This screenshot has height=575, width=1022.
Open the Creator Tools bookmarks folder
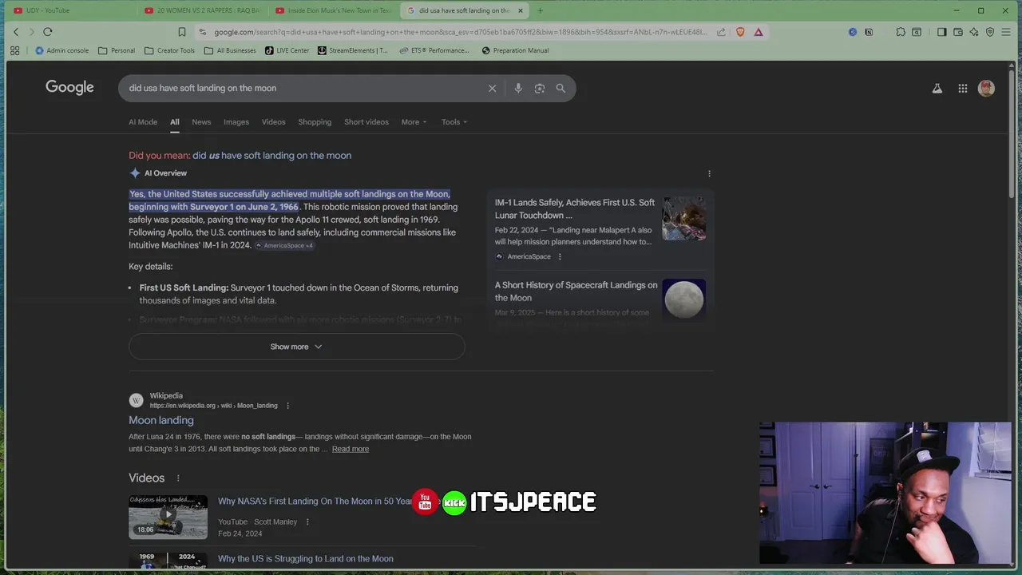point(169,50)
